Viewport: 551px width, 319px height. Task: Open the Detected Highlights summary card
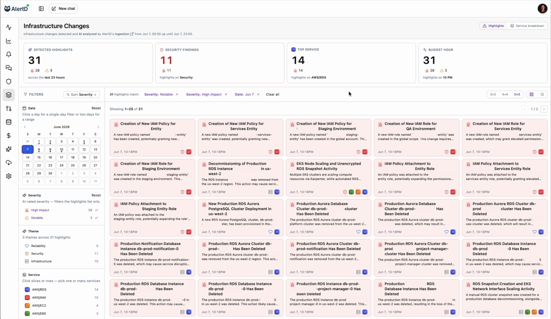pos(88,63)
